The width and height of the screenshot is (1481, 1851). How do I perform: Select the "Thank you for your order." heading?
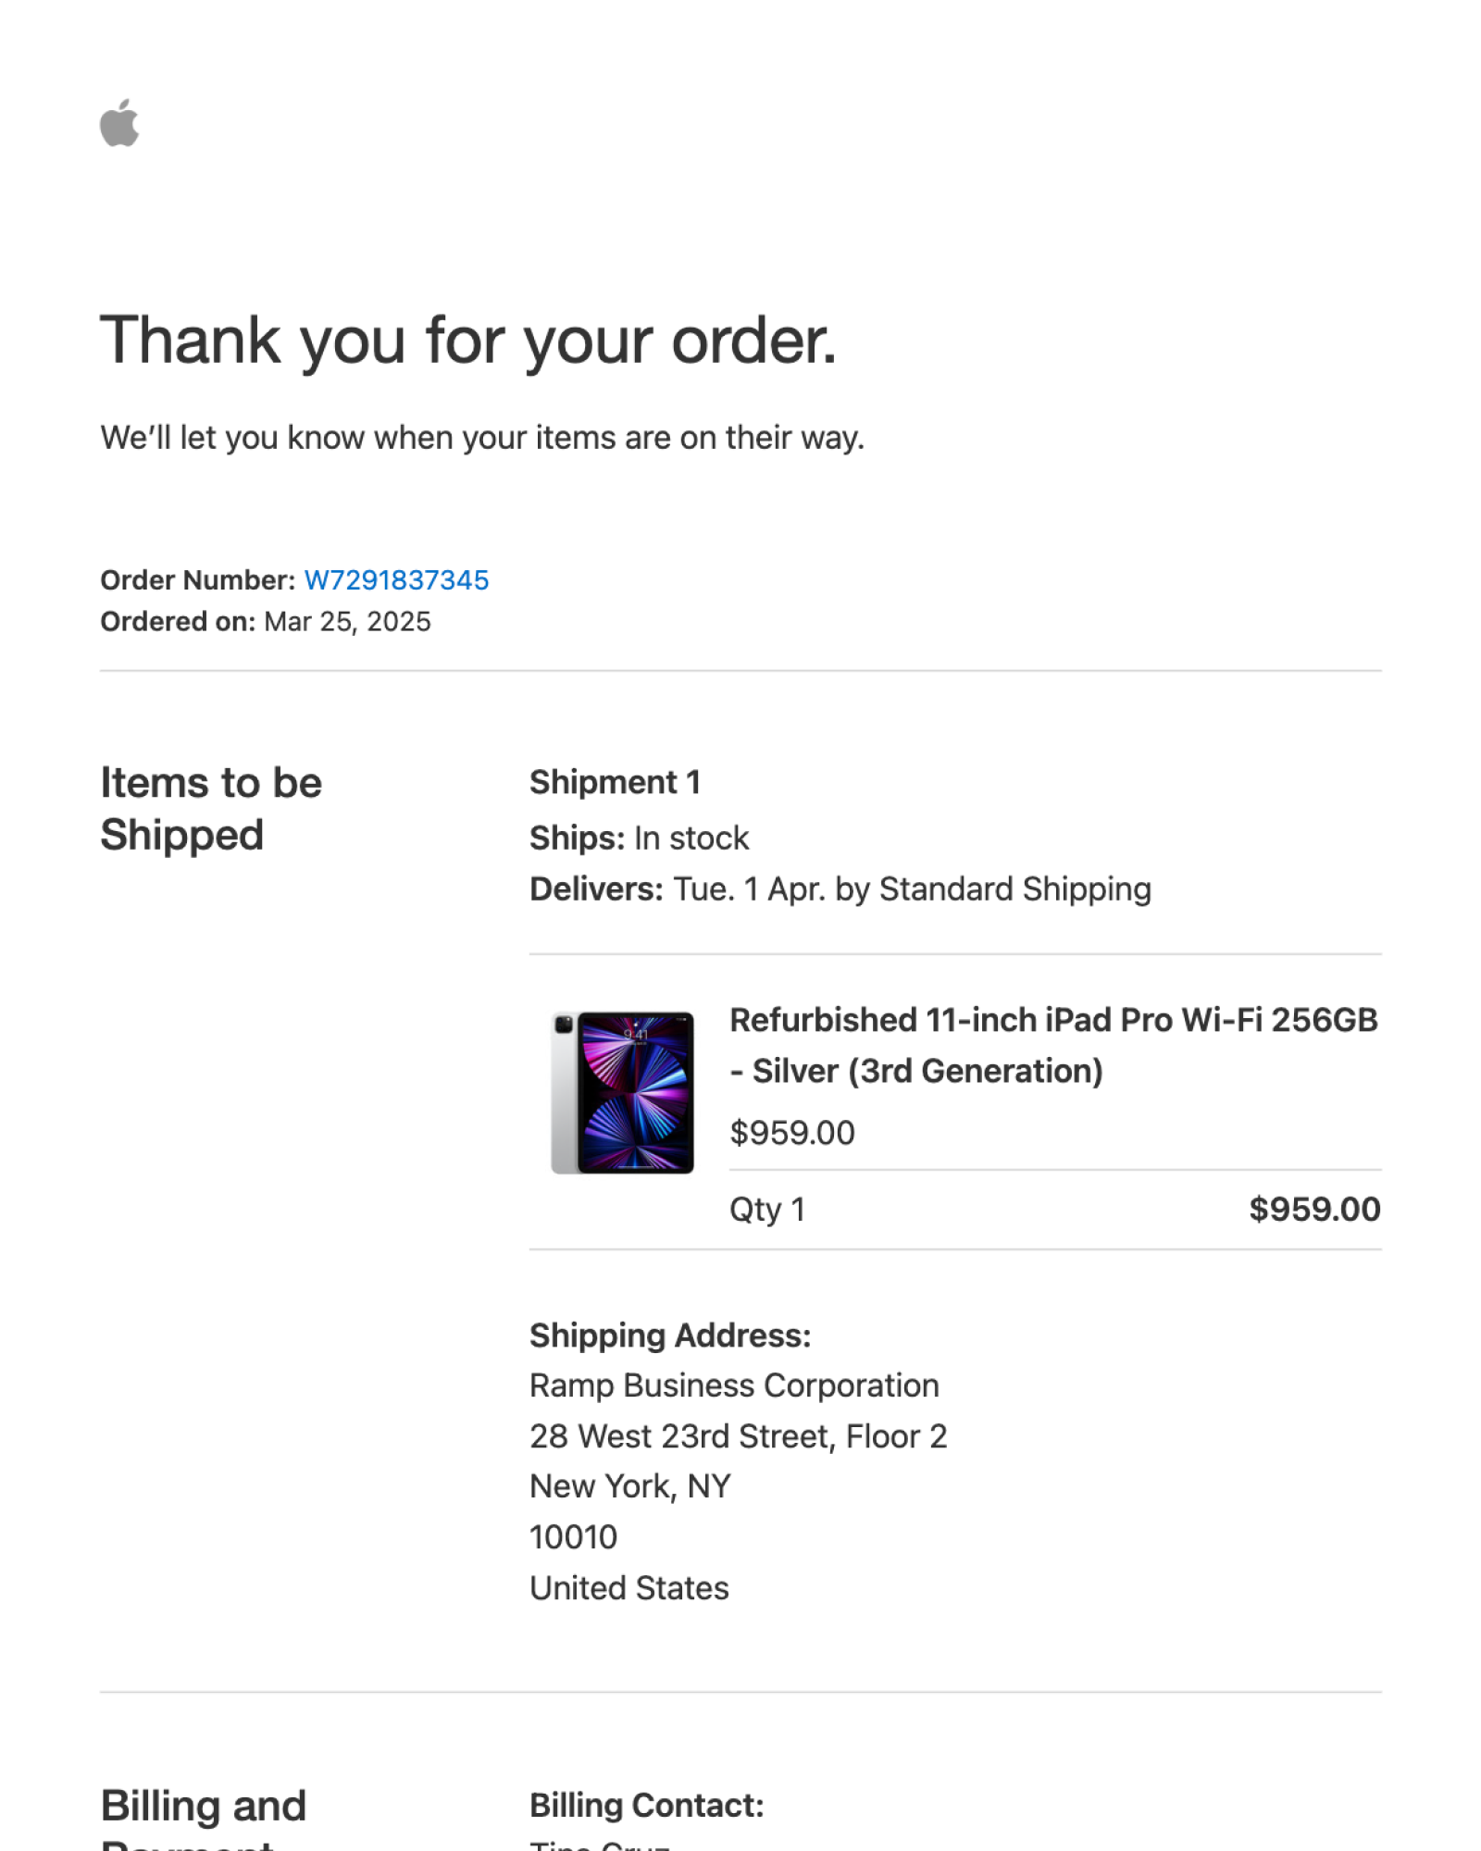click(x=468, y=341)
